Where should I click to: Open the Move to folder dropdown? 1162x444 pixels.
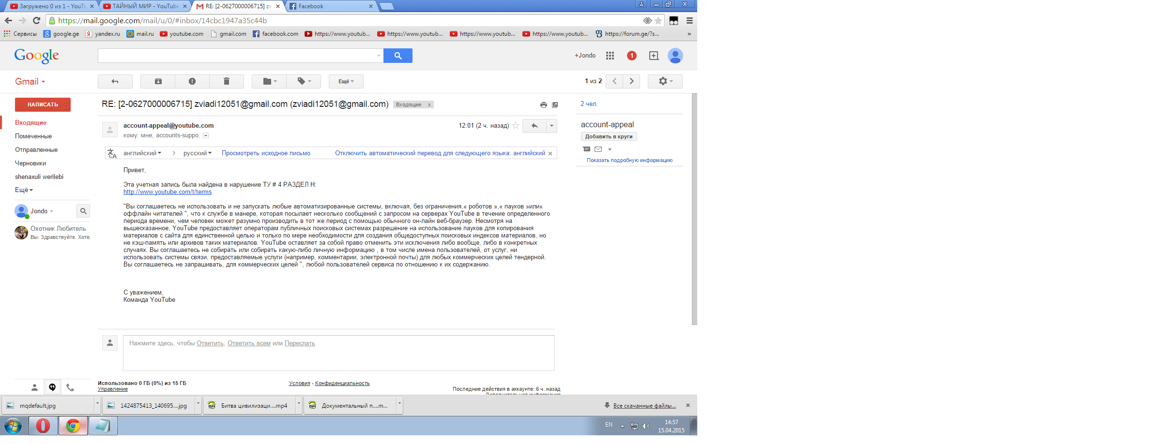[269, 81]
